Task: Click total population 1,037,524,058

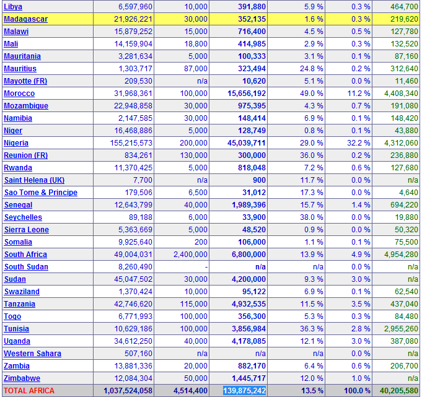Action: point(128,390)
